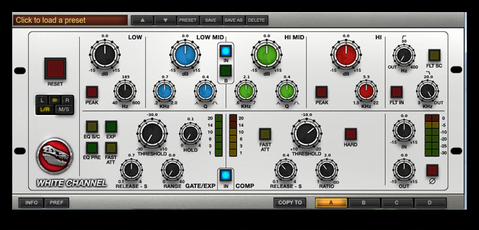Click the low-pass filter KHz knob
The width and height of the screenshot is (479, 230).
(427, 91)
